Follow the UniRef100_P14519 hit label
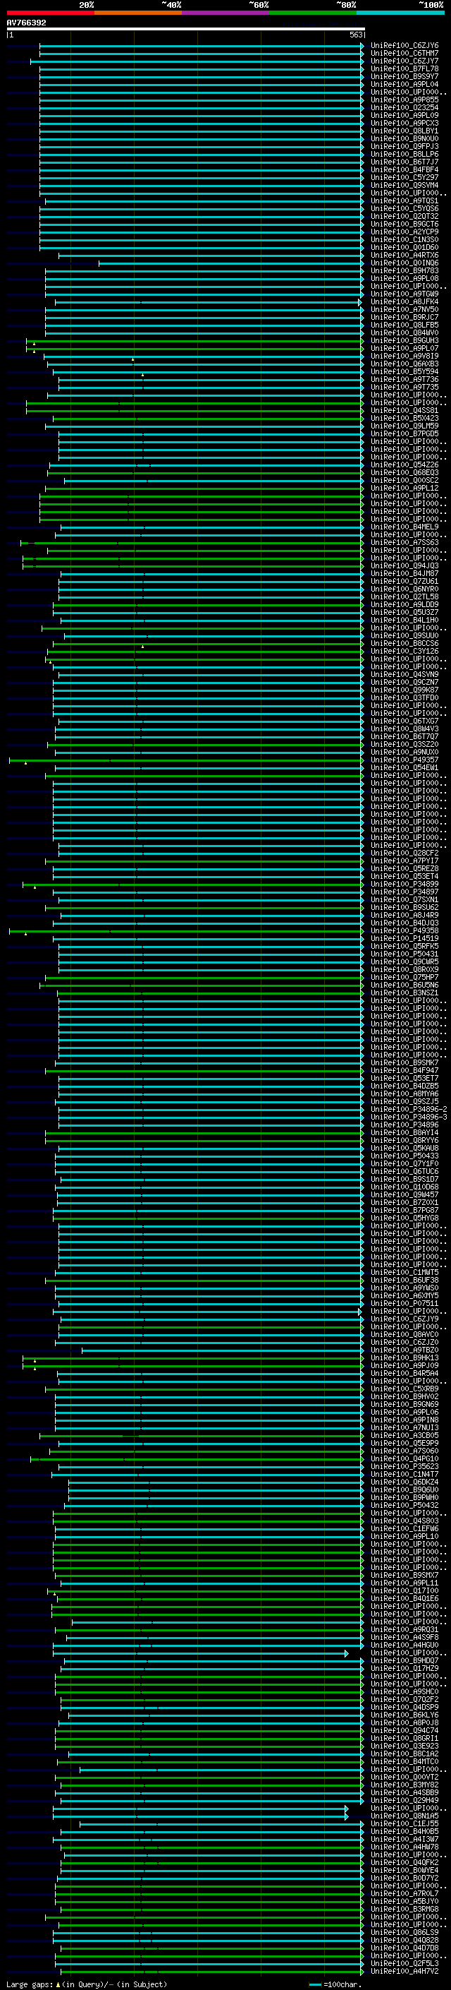Screen dimensions: 451x1990 [x=404, y=939]
